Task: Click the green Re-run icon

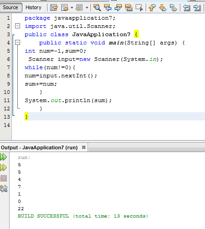Action: click(4, 157)
